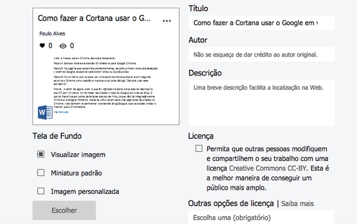
Task: Open the ellipsis options menu on the preview card
Action: (x=167, y=21)
